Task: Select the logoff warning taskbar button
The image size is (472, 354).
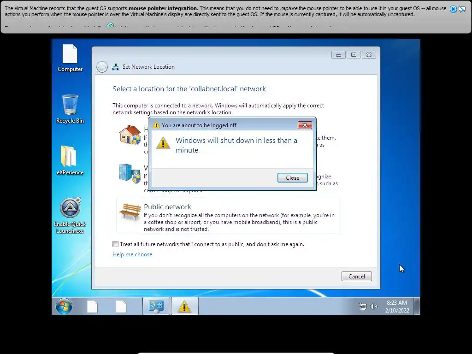Action: coord(184,307)
